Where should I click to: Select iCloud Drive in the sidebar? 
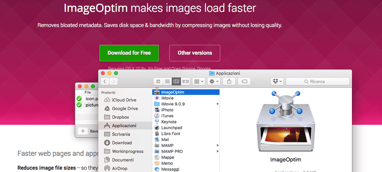point(125,100)
